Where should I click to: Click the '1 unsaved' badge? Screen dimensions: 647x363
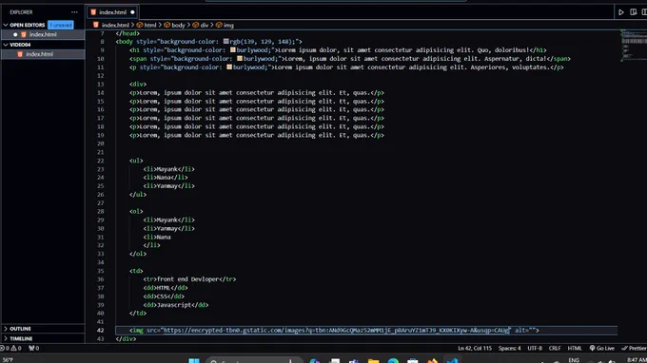click(61, 25)
